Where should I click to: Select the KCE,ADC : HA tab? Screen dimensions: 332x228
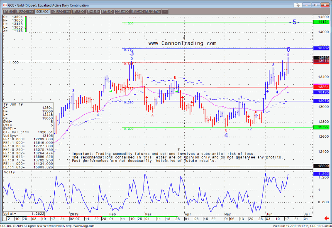60,12
